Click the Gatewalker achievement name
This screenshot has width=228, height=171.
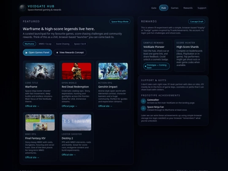pos(153,100)
